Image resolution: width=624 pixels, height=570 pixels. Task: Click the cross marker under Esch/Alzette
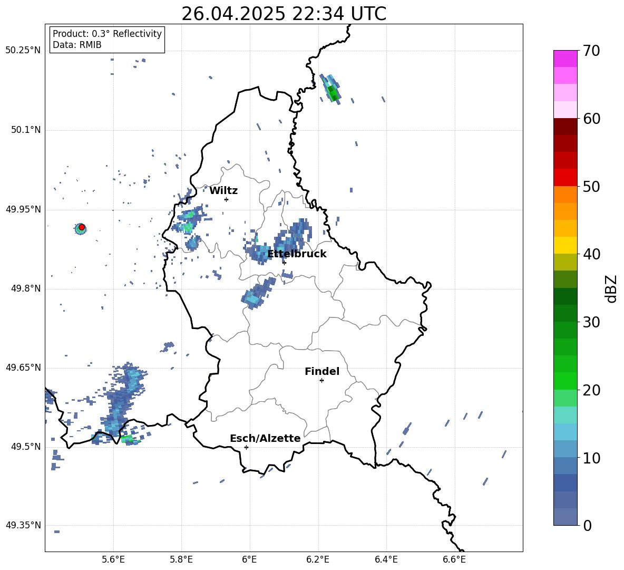pos(246,447)
